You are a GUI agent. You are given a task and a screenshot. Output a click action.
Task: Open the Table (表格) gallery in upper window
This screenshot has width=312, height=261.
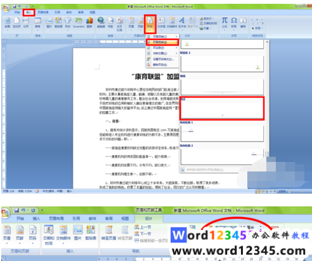pyautogui.click(x=37, y=23)
